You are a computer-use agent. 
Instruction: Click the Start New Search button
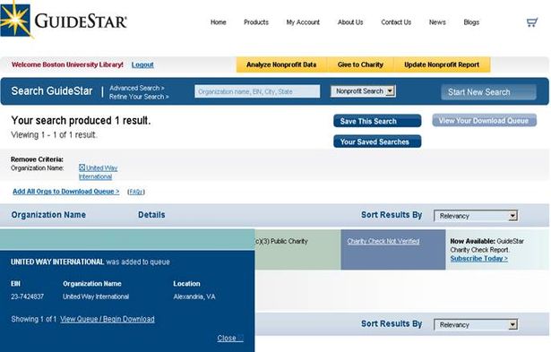(489, 92)
